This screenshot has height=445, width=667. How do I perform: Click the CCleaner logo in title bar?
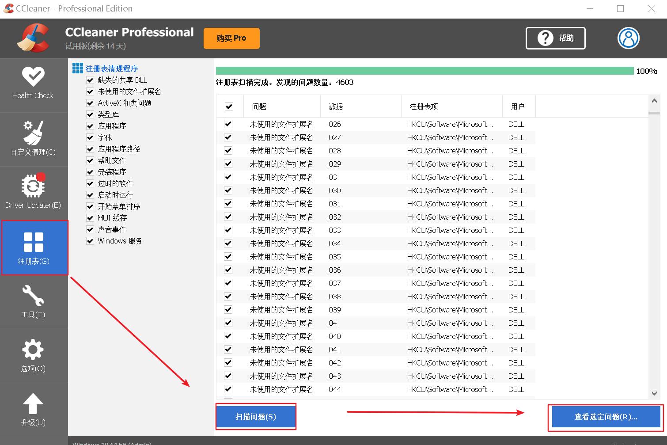click(8, 8)
